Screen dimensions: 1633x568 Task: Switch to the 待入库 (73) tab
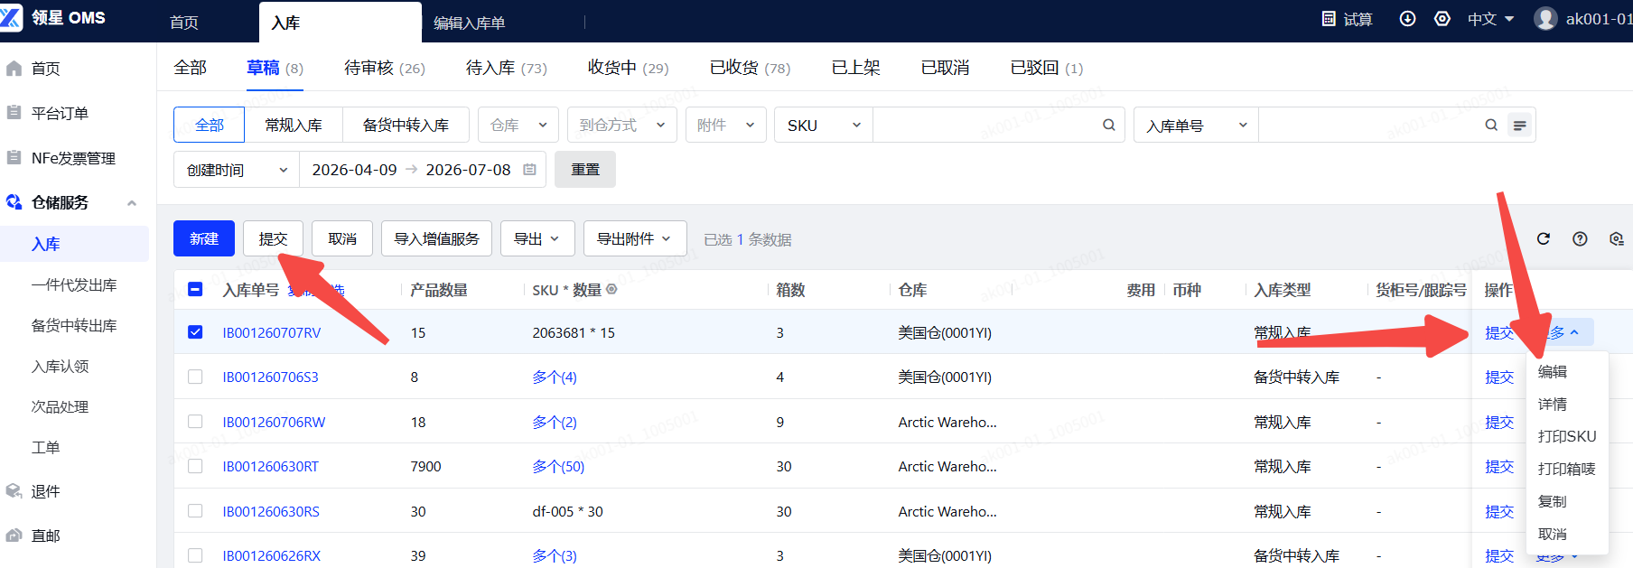pyautogui.click(x=507, y=68)
